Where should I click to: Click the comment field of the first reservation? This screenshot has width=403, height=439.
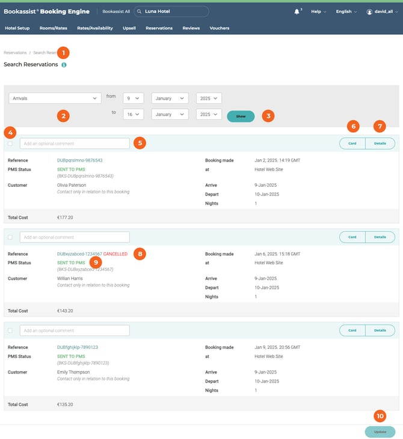click(75, 144)
